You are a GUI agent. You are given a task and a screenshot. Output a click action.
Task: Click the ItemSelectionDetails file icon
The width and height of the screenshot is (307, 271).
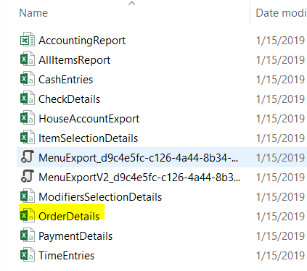click(28, 137)
